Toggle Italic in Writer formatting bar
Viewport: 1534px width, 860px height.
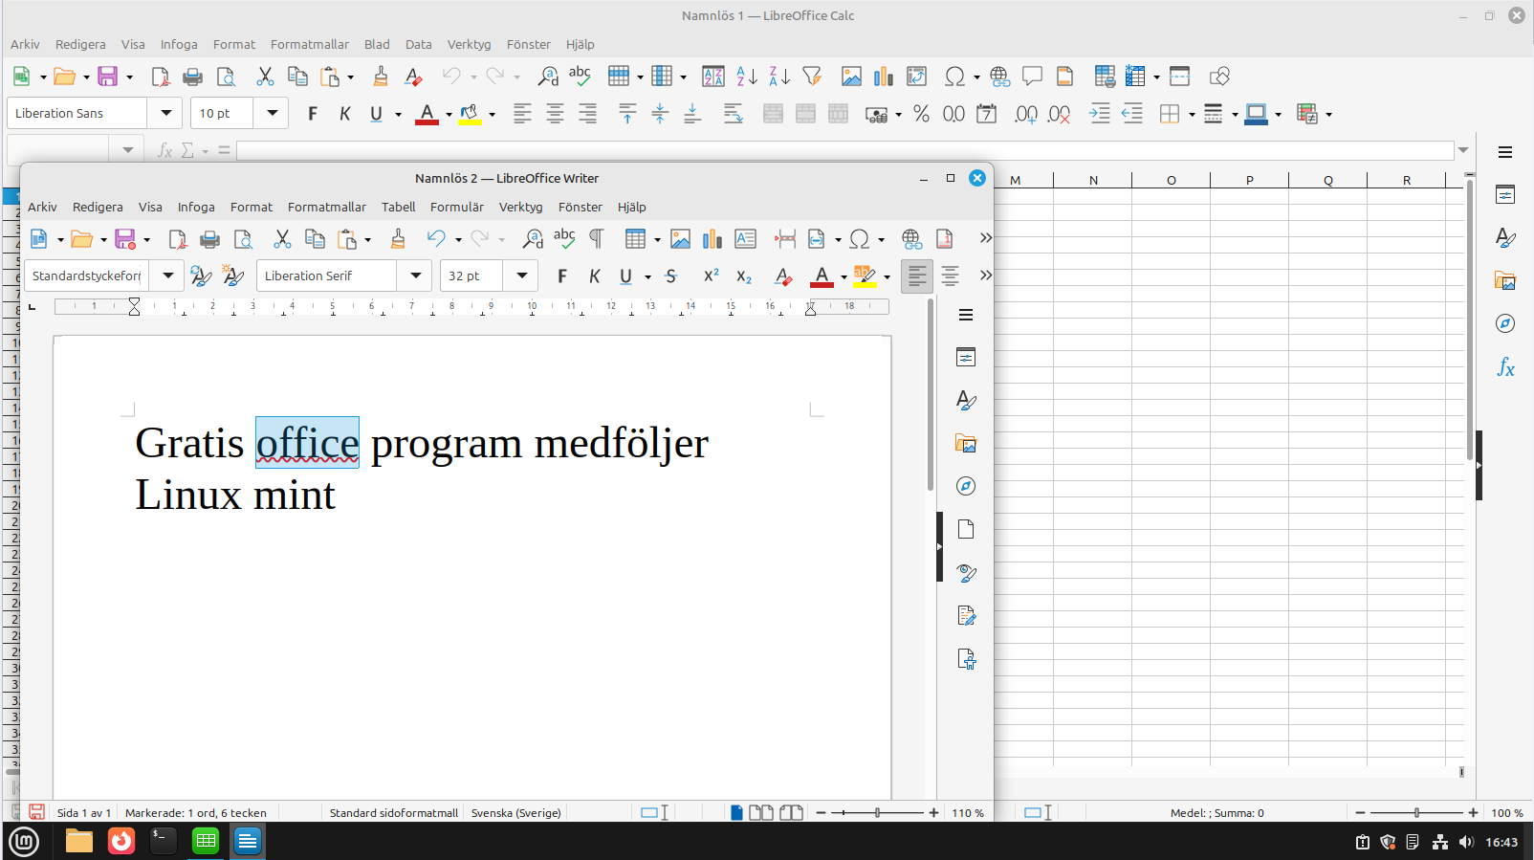[x=595, y=276]
